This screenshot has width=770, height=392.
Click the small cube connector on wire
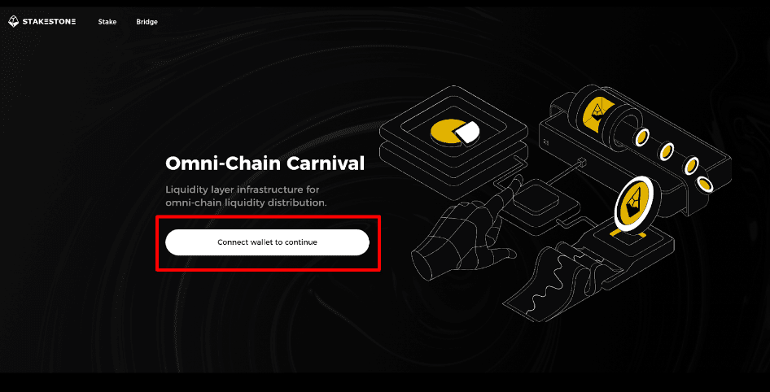click(581, 162)
